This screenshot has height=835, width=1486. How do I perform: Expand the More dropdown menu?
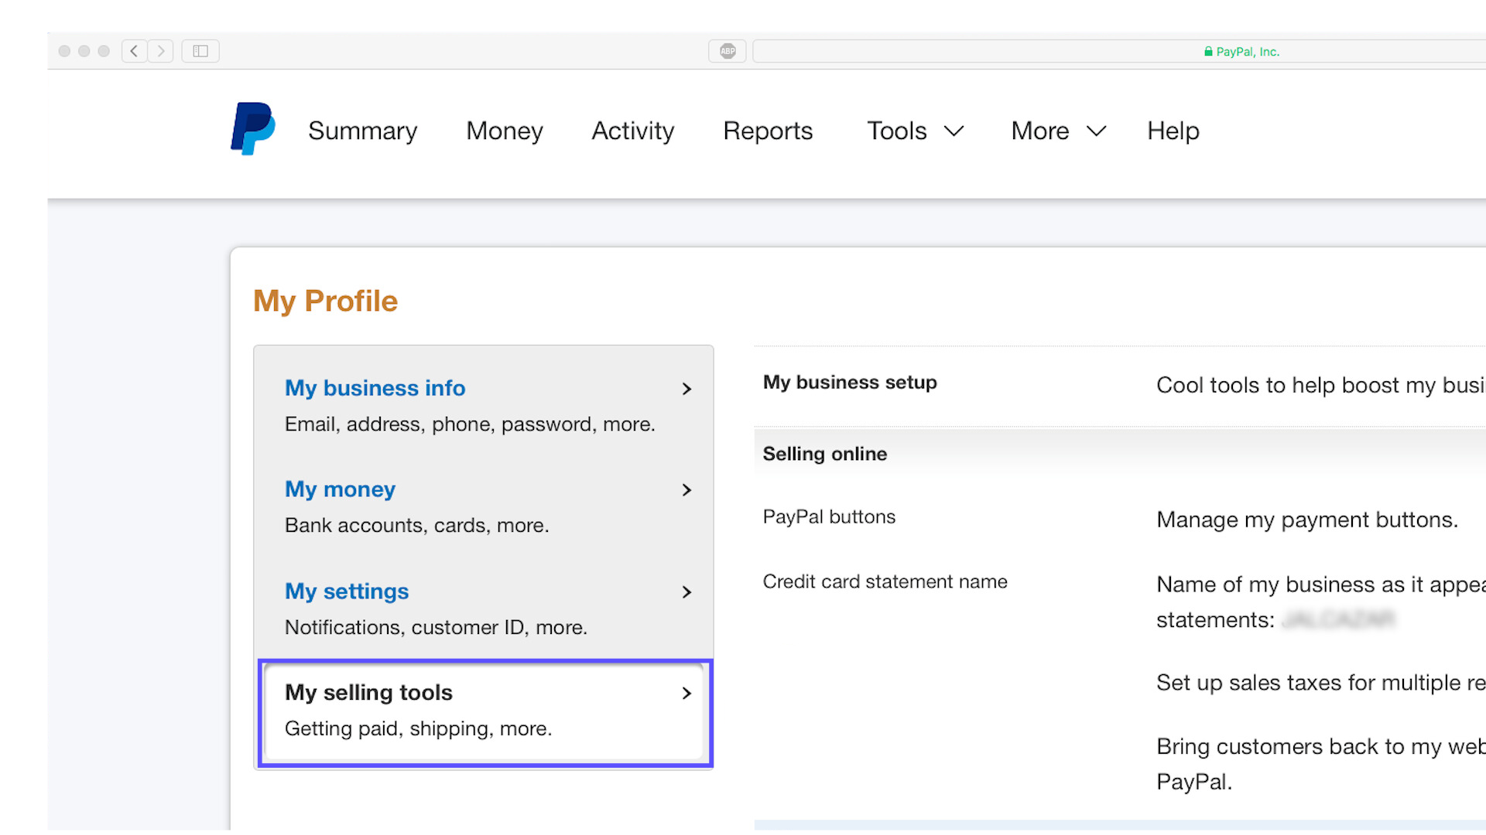1059,131
